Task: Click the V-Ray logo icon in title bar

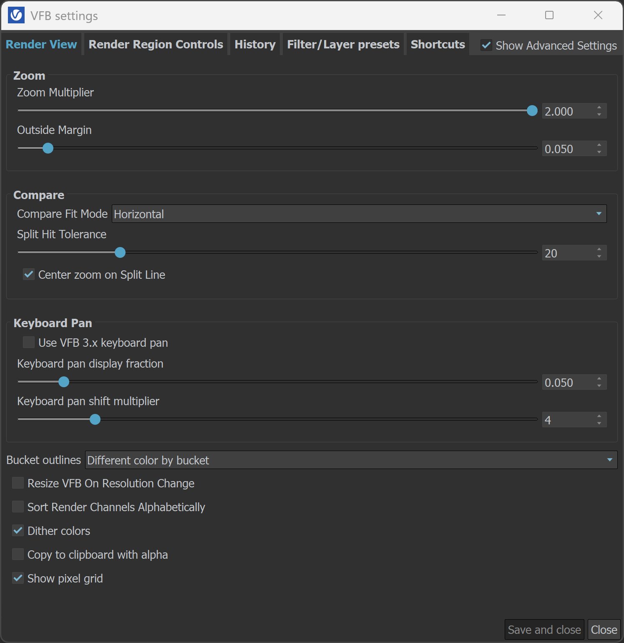Action: pos(16,15)
